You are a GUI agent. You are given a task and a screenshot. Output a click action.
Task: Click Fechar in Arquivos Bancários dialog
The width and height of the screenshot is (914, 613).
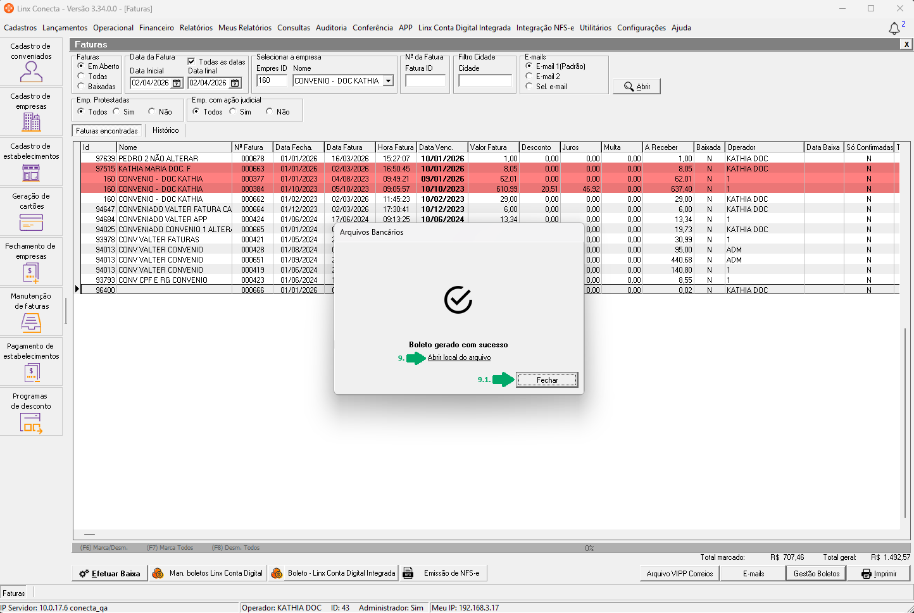pyautogui.click(x=548, y=380)
